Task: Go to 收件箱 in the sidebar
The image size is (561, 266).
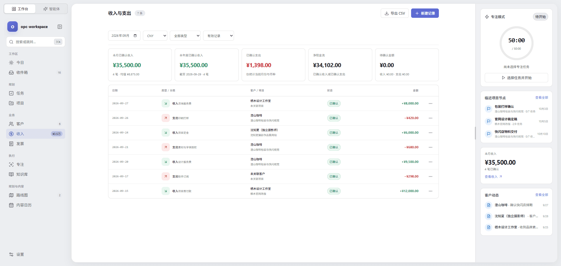Action: point(36,73)
